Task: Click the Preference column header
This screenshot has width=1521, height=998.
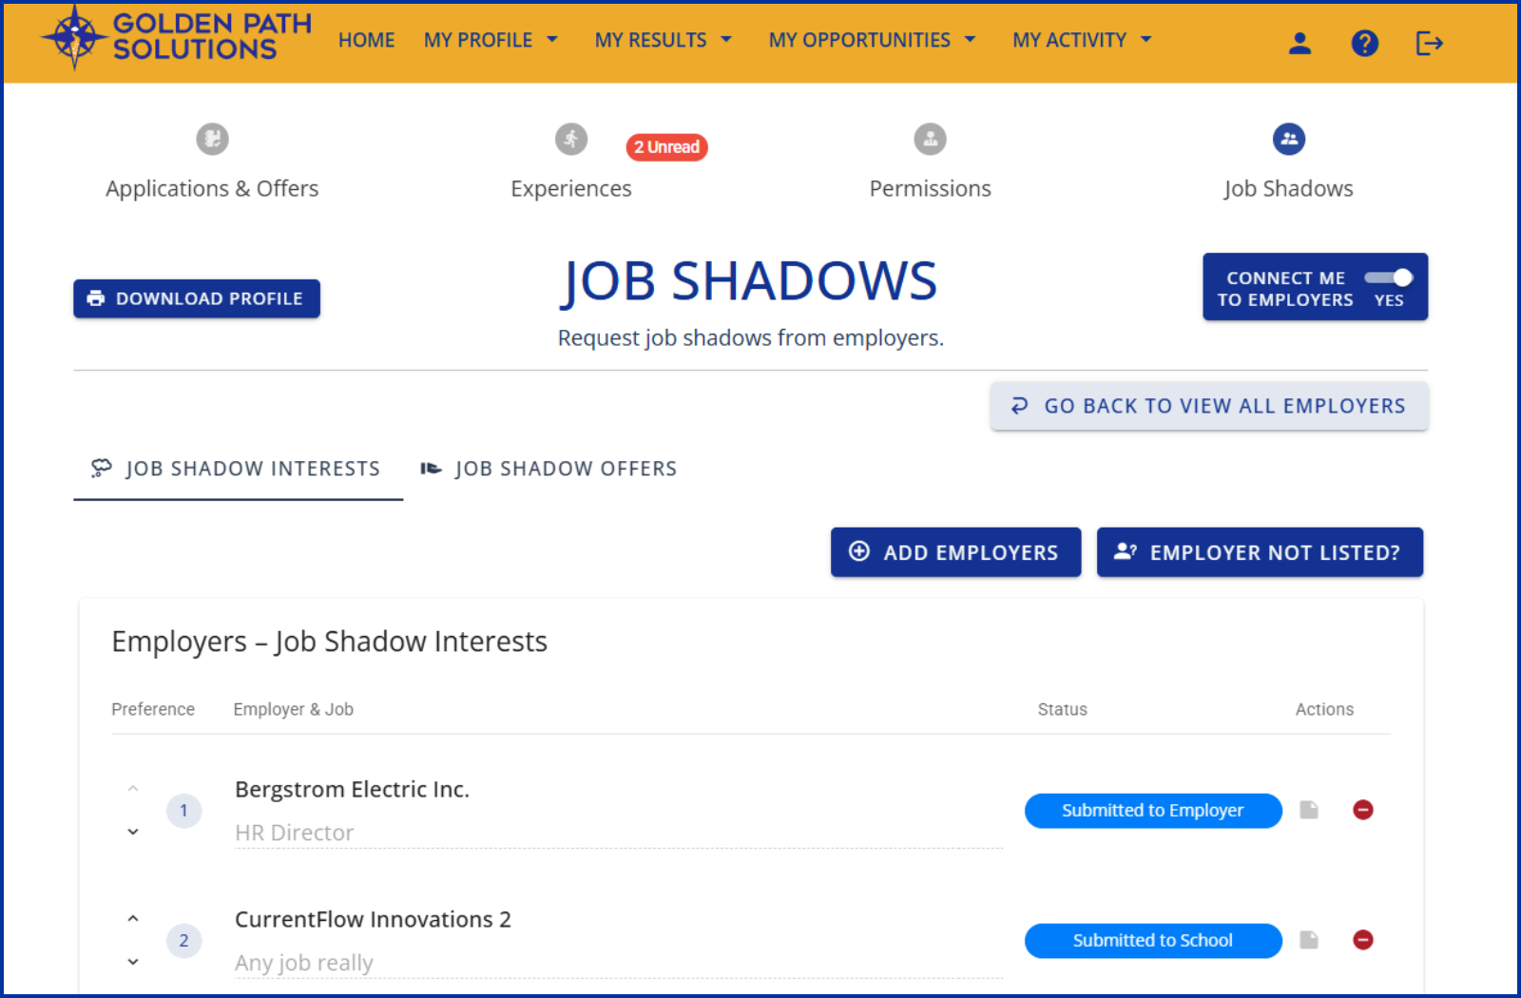Action: [153, 709]
